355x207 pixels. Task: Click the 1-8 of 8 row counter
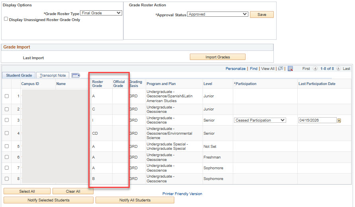[x=327, y=68]
